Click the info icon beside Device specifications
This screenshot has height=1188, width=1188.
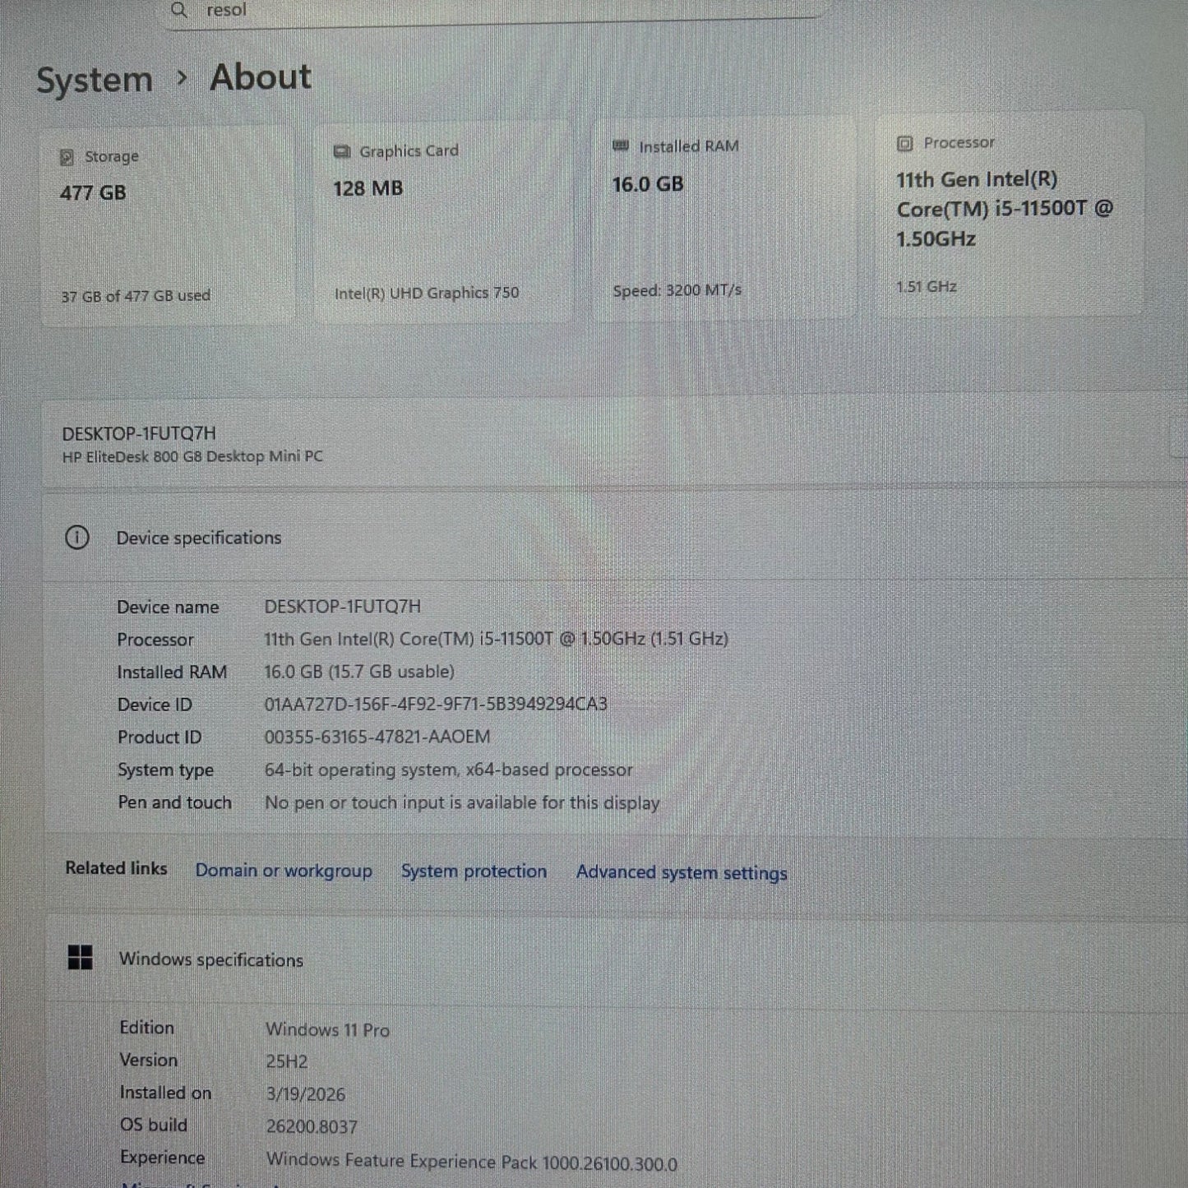point(78,537)
